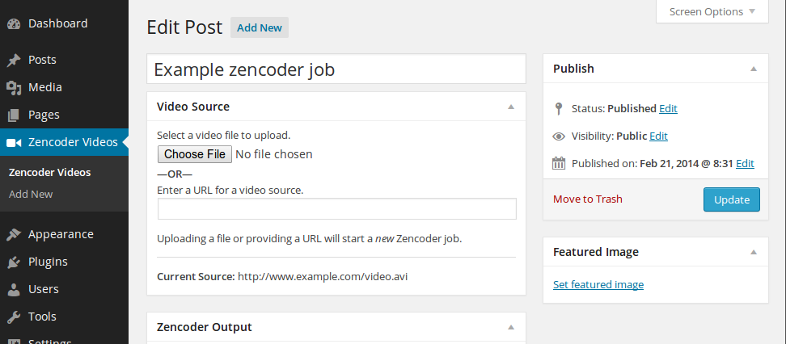This screenshot has height=344, width=786.
Task: Click the Appearance paintbrush icon
Action: tap(14, 234)
